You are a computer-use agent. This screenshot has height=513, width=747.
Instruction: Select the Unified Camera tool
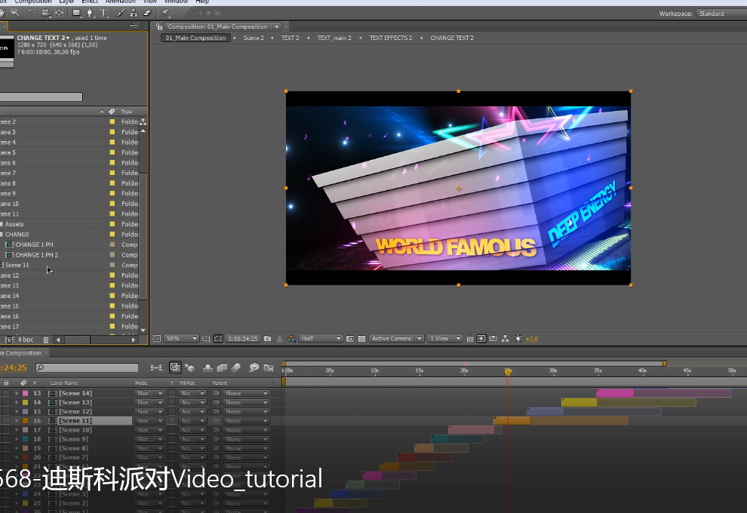[46, 13]
